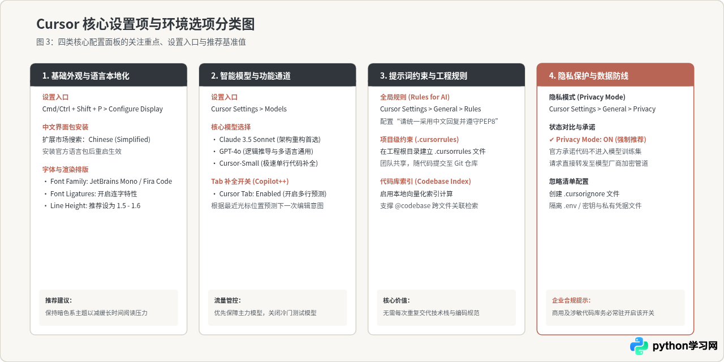Screen dimensions: 724x362
Task: Click the card header '2. 智能模型与功能通道'
Action: click(277, 75)
